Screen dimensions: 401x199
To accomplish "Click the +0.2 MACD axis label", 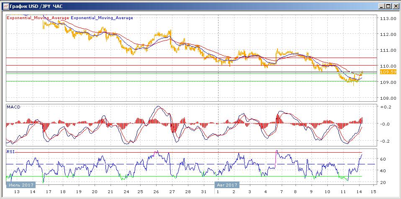I will pyautogui.click(x=386, y=107).
